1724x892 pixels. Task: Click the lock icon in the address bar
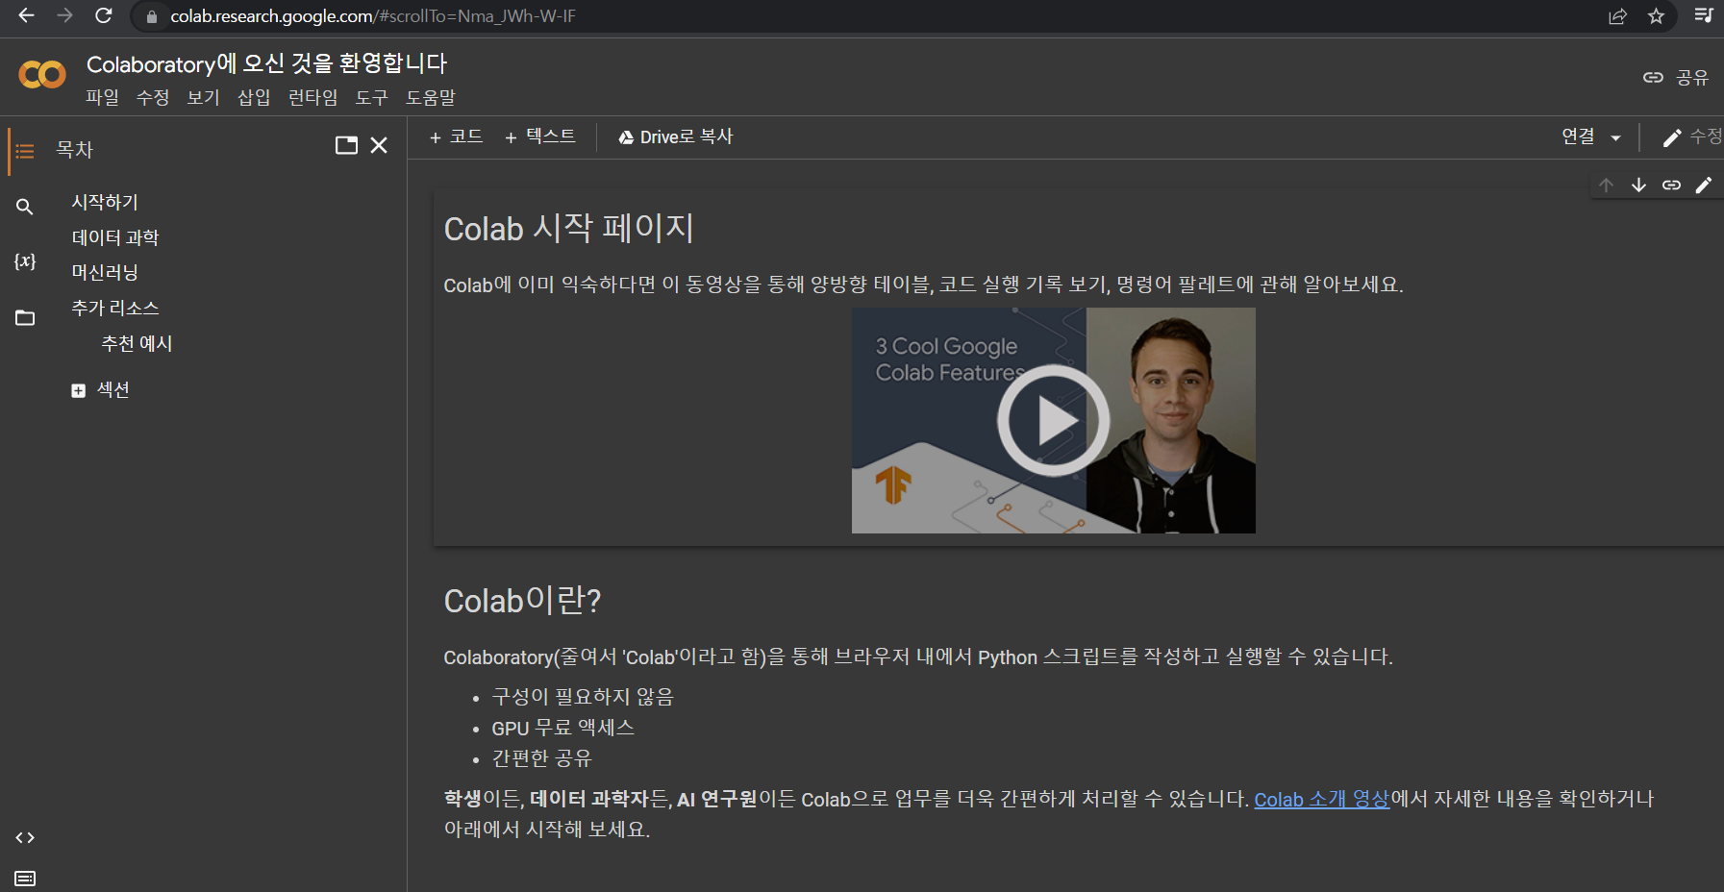coord(151,16)
